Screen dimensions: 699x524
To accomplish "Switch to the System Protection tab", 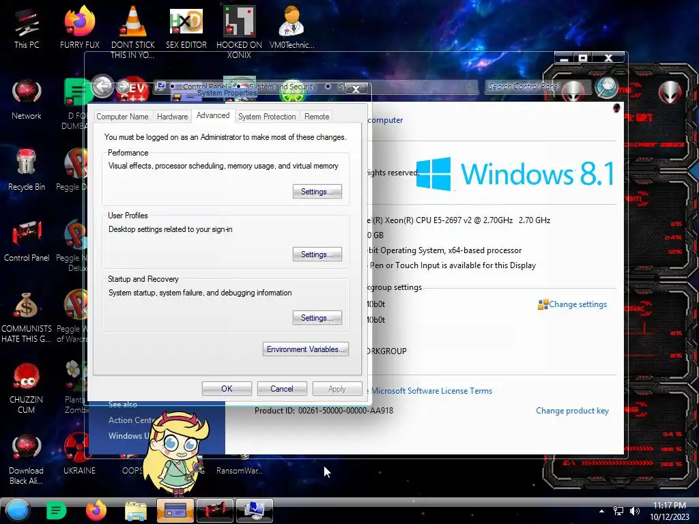I will pos(267,116).
